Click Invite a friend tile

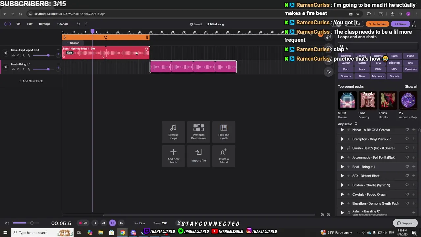tap(224, 156)
